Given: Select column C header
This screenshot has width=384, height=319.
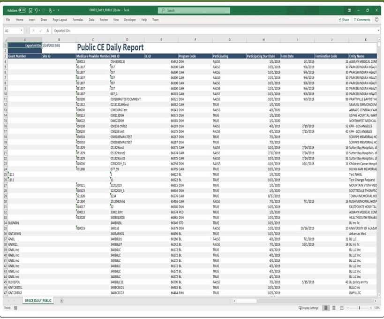Looking at the screenshot, I should (93, 40).
